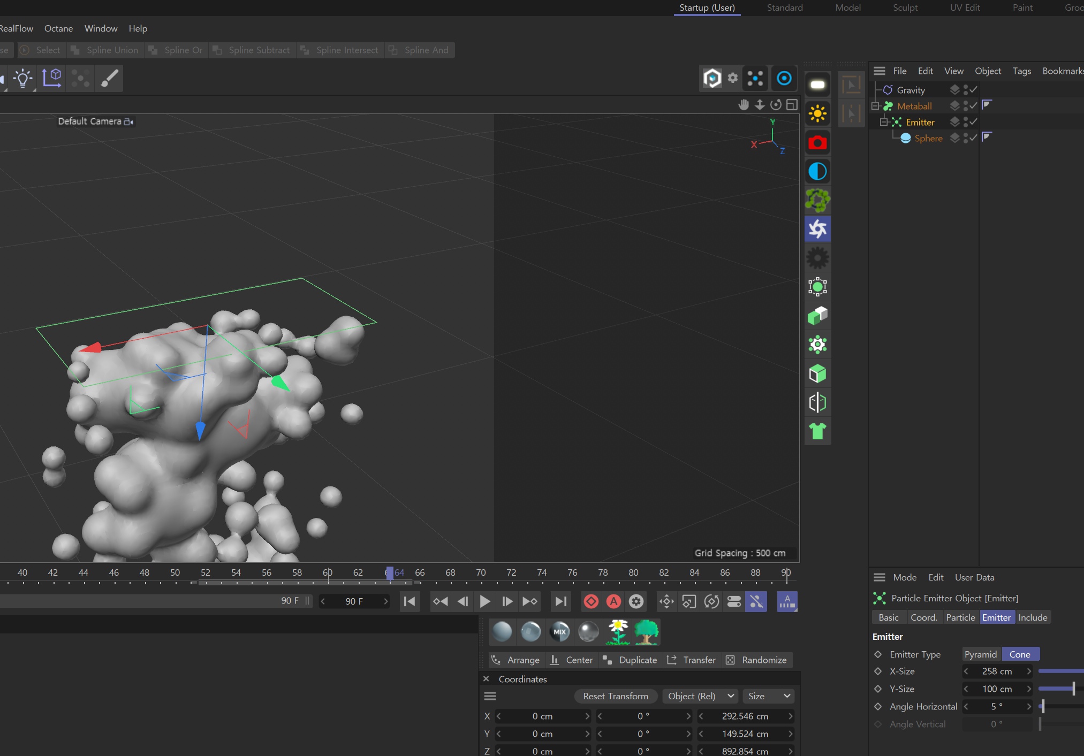Toggle the Sphere visibility dots
1084x756 pixels.
click(966, 138)
